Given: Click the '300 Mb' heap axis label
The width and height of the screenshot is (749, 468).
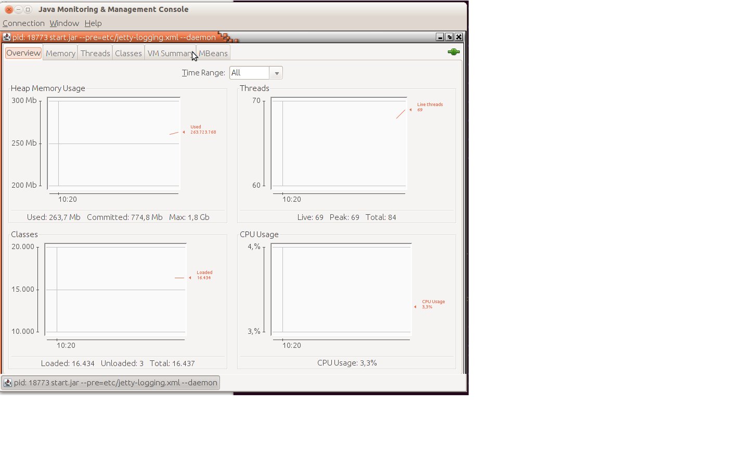Looking at the screenshot, I should click(x=24, y=100).
